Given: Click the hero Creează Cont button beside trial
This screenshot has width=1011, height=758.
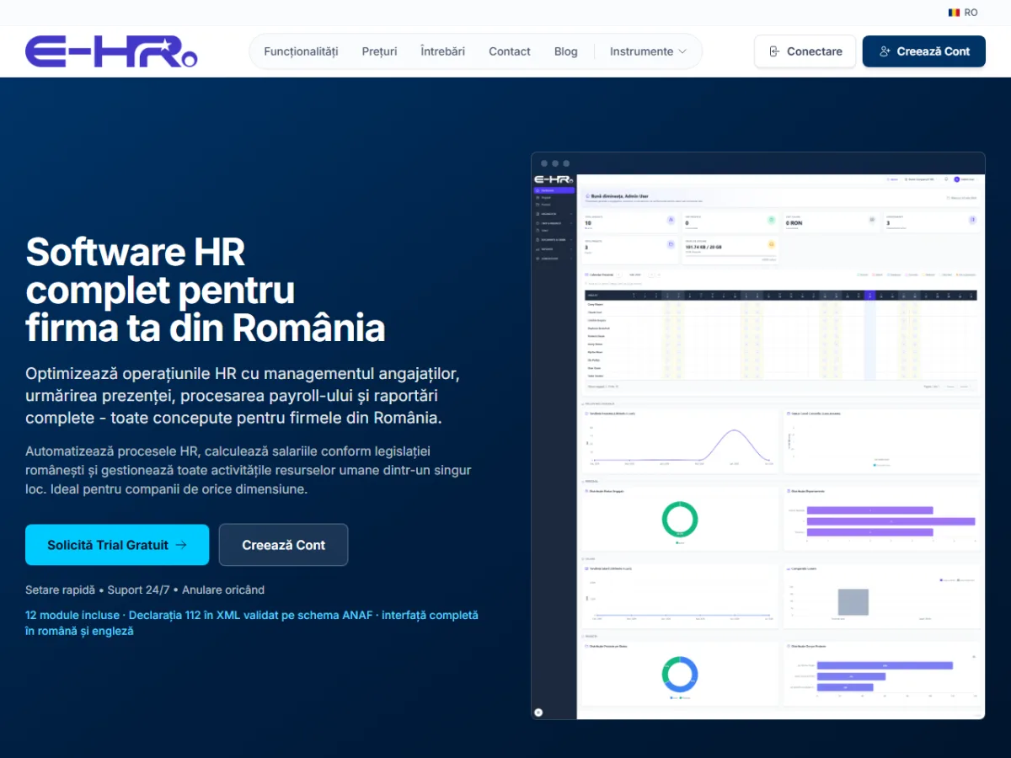Looking at the screenshot, I should click(283, 545).
